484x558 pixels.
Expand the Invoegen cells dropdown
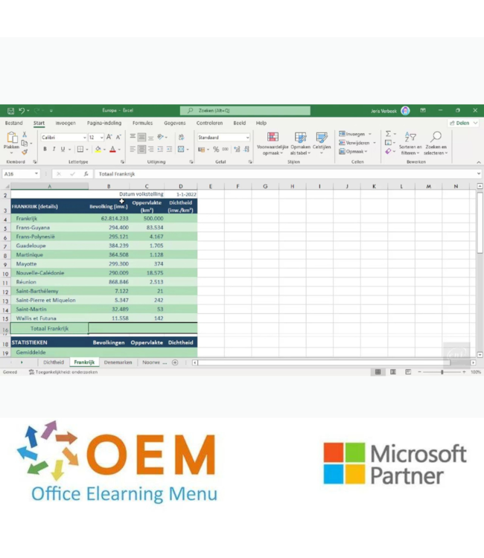click(x=370, y=134)
